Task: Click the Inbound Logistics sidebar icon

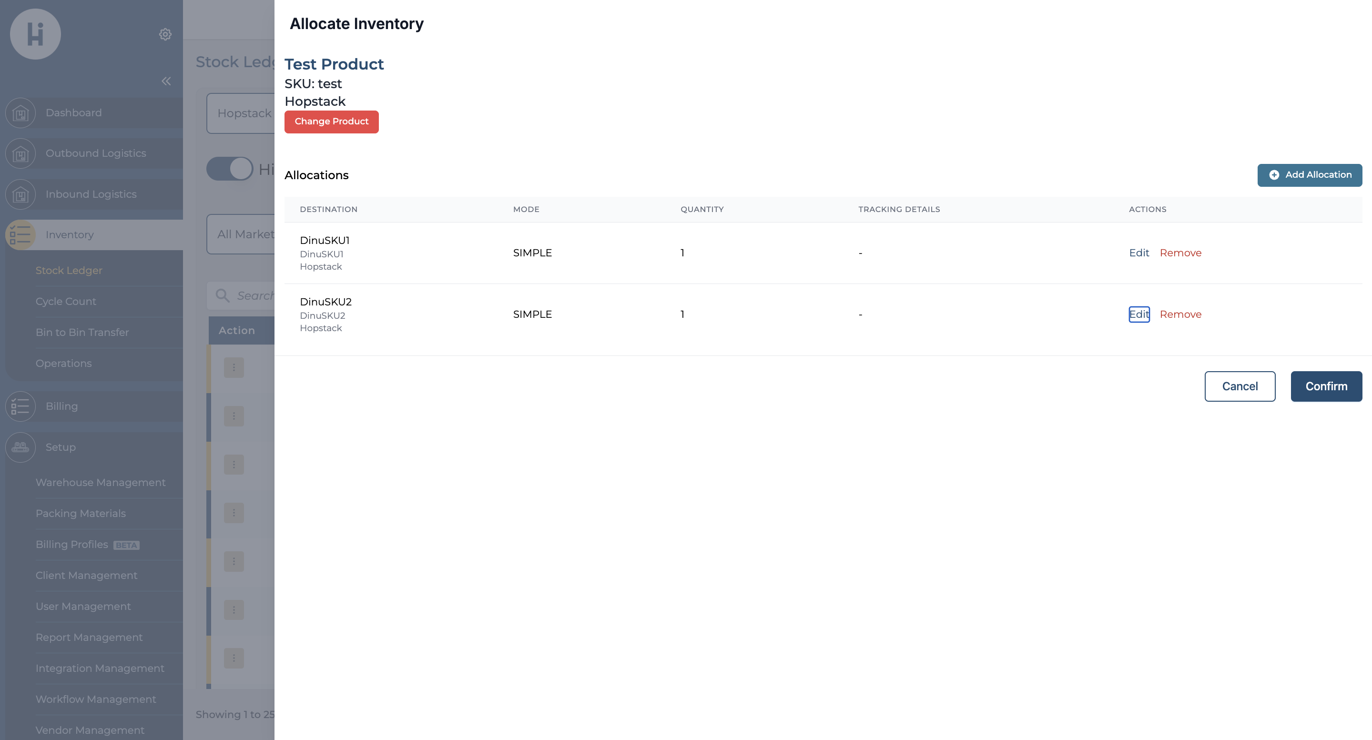Action: point(20,194)
